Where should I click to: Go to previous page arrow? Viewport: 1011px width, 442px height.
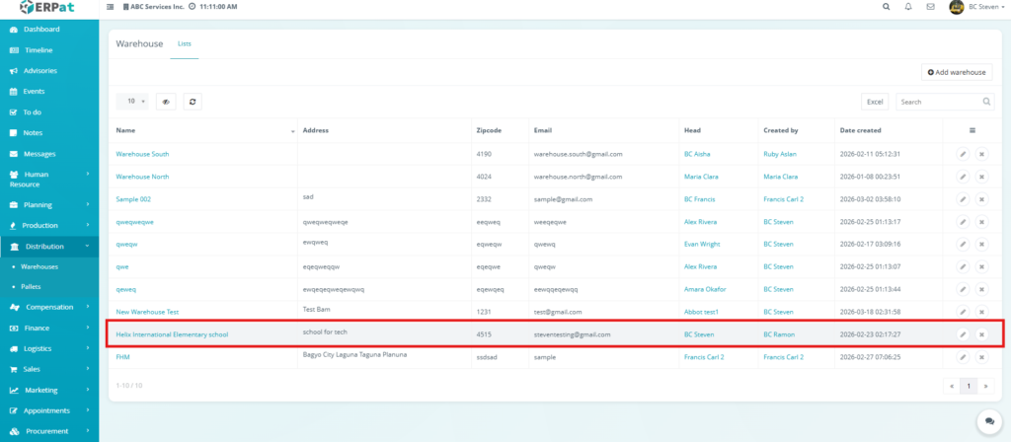(951, 386)
